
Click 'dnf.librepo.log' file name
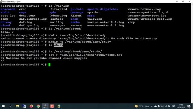click(33, 19)
